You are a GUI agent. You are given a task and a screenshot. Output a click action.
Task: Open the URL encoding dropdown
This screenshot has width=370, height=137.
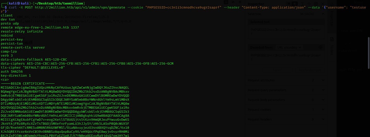pyautogui.click(x=289, y=47)
